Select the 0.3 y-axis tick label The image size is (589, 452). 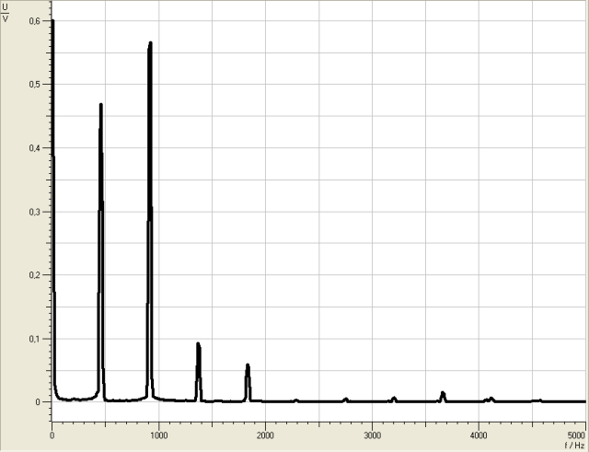point(36,212)
